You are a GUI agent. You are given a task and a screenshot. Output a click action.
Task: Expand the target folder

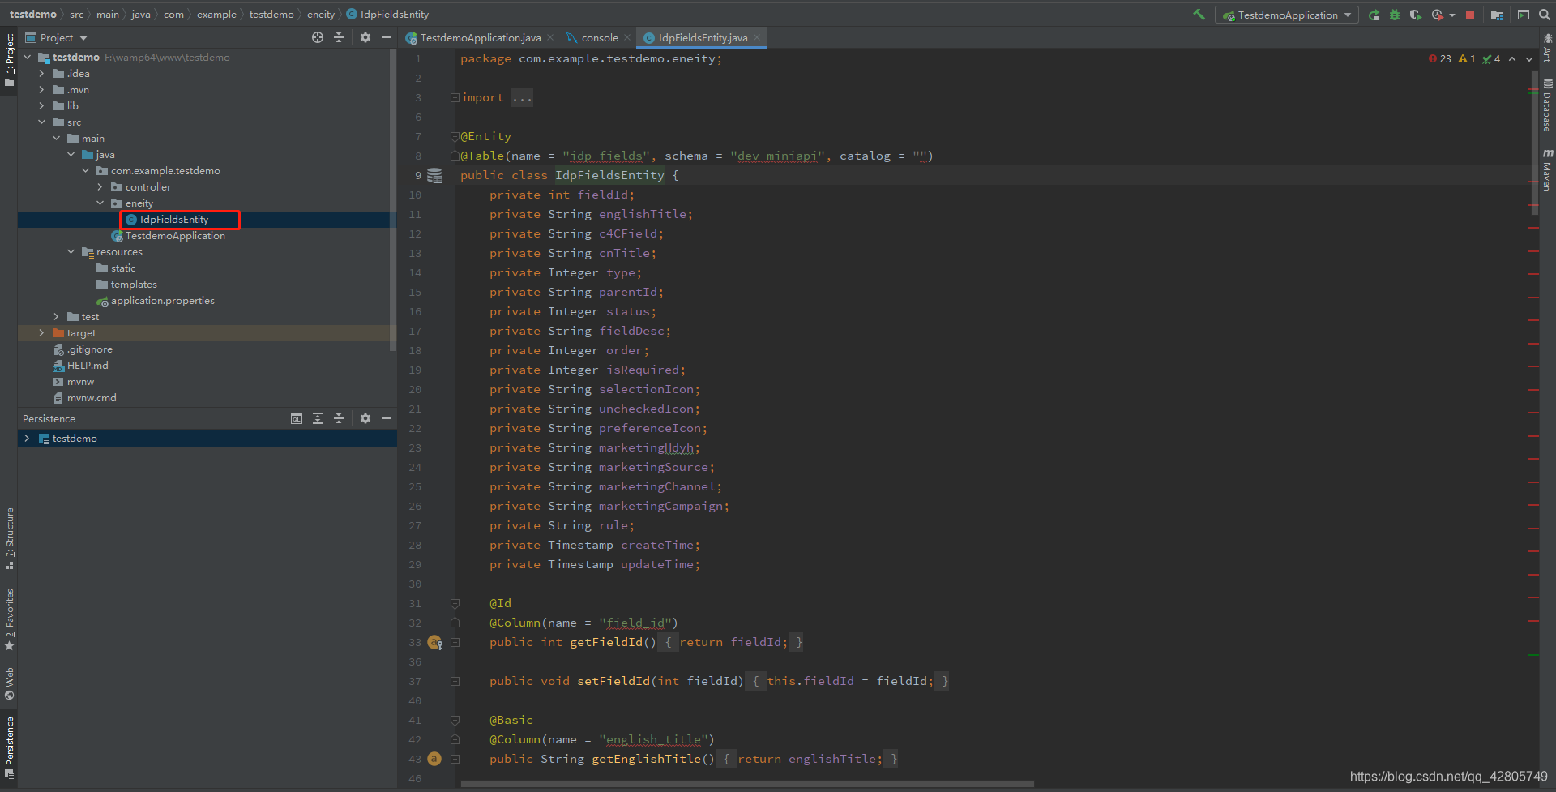(41, 332)
